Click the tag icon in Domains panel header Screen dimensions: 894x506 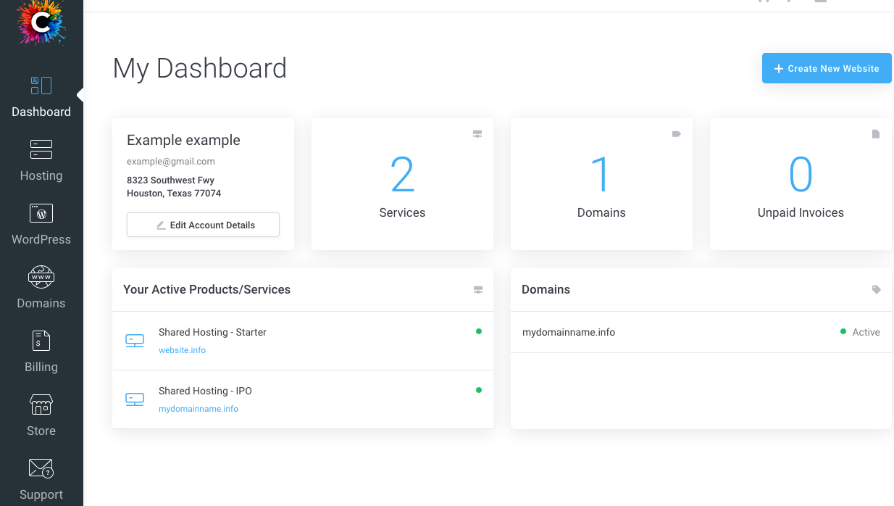point(877,289)
